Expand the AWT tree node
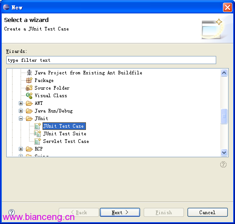235x224 pixels. pos(21,103)
